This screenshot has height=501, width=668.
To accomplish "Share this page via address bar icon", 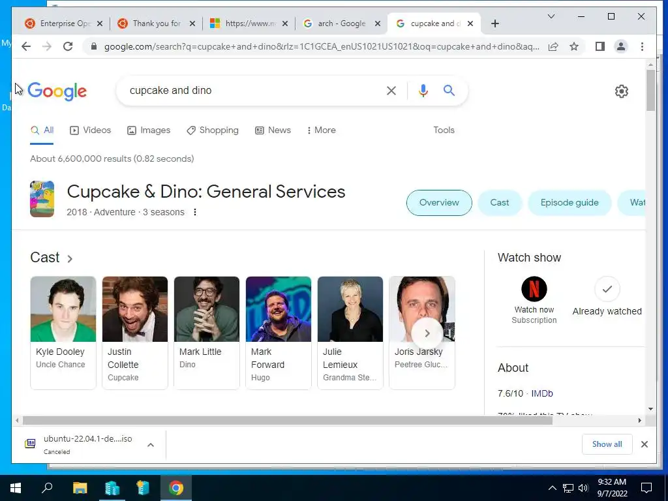I will (553, 46).
